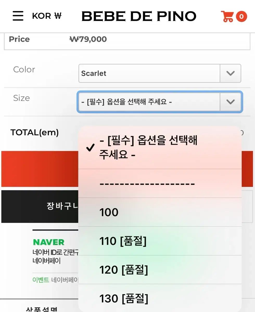Switch the KOR ₩ currency selector
The image size is (255, 312).
[47, 16]
